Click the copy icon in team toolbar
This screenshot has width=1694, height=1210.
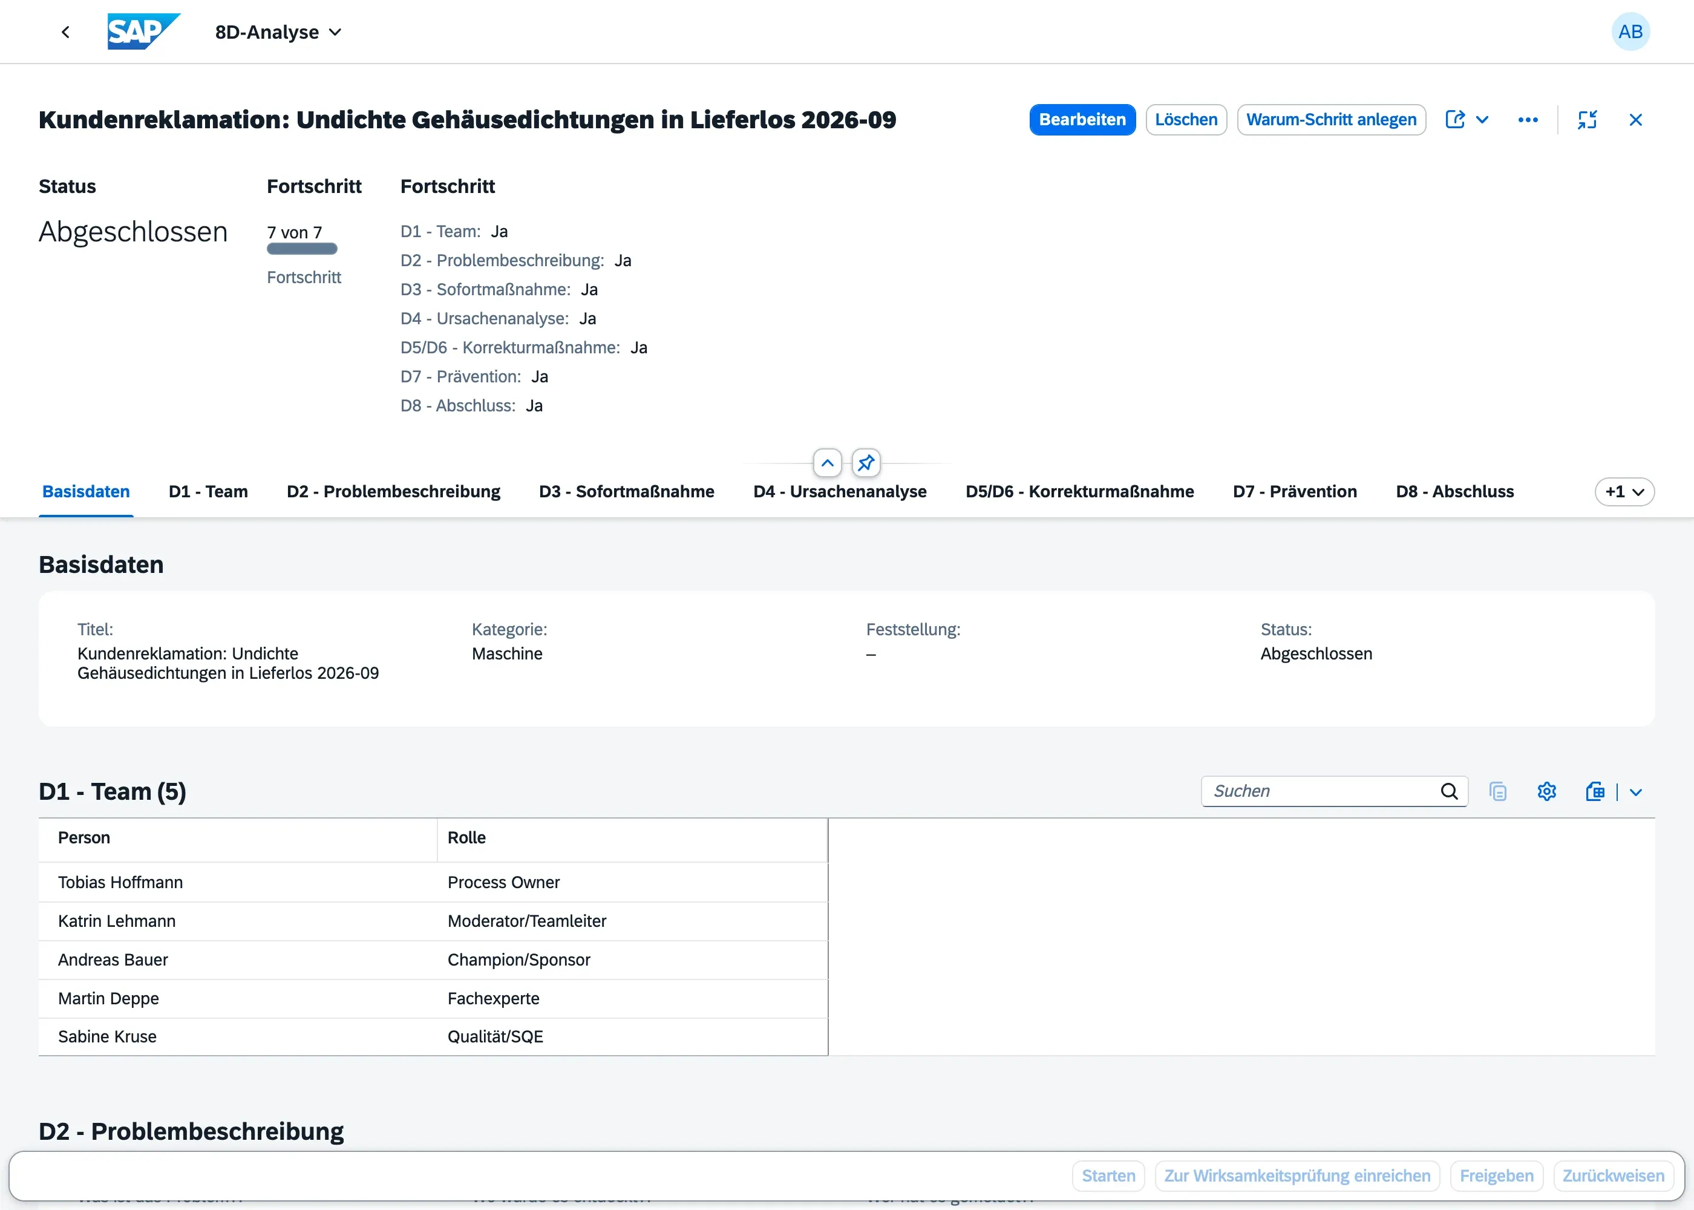tap(1497, 791)
